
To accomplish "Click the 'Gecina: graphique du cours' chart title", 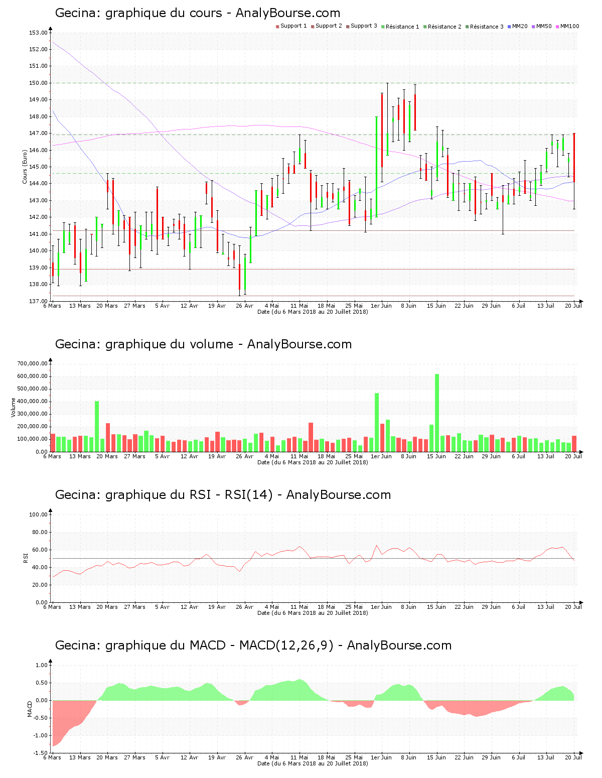I will tap(198, 13).
